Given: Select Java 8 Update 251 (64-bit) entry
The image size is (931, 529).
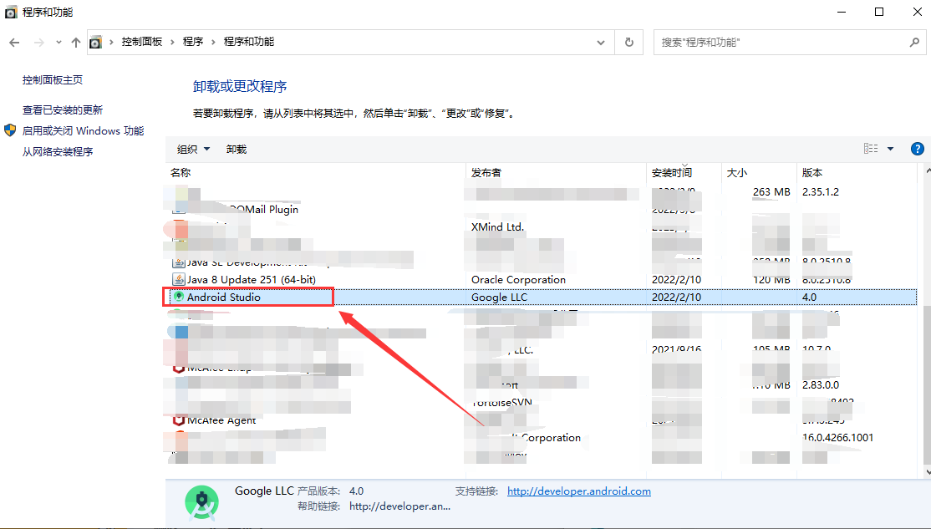Looking at the screenshot, I should click(x=252, y=279).
